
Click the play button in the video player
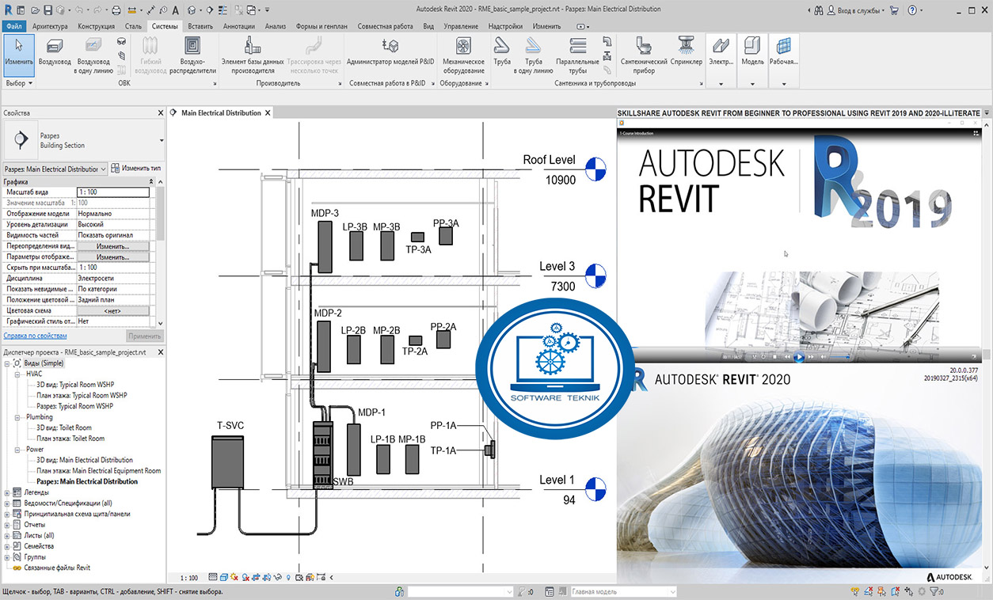[799, 358]
